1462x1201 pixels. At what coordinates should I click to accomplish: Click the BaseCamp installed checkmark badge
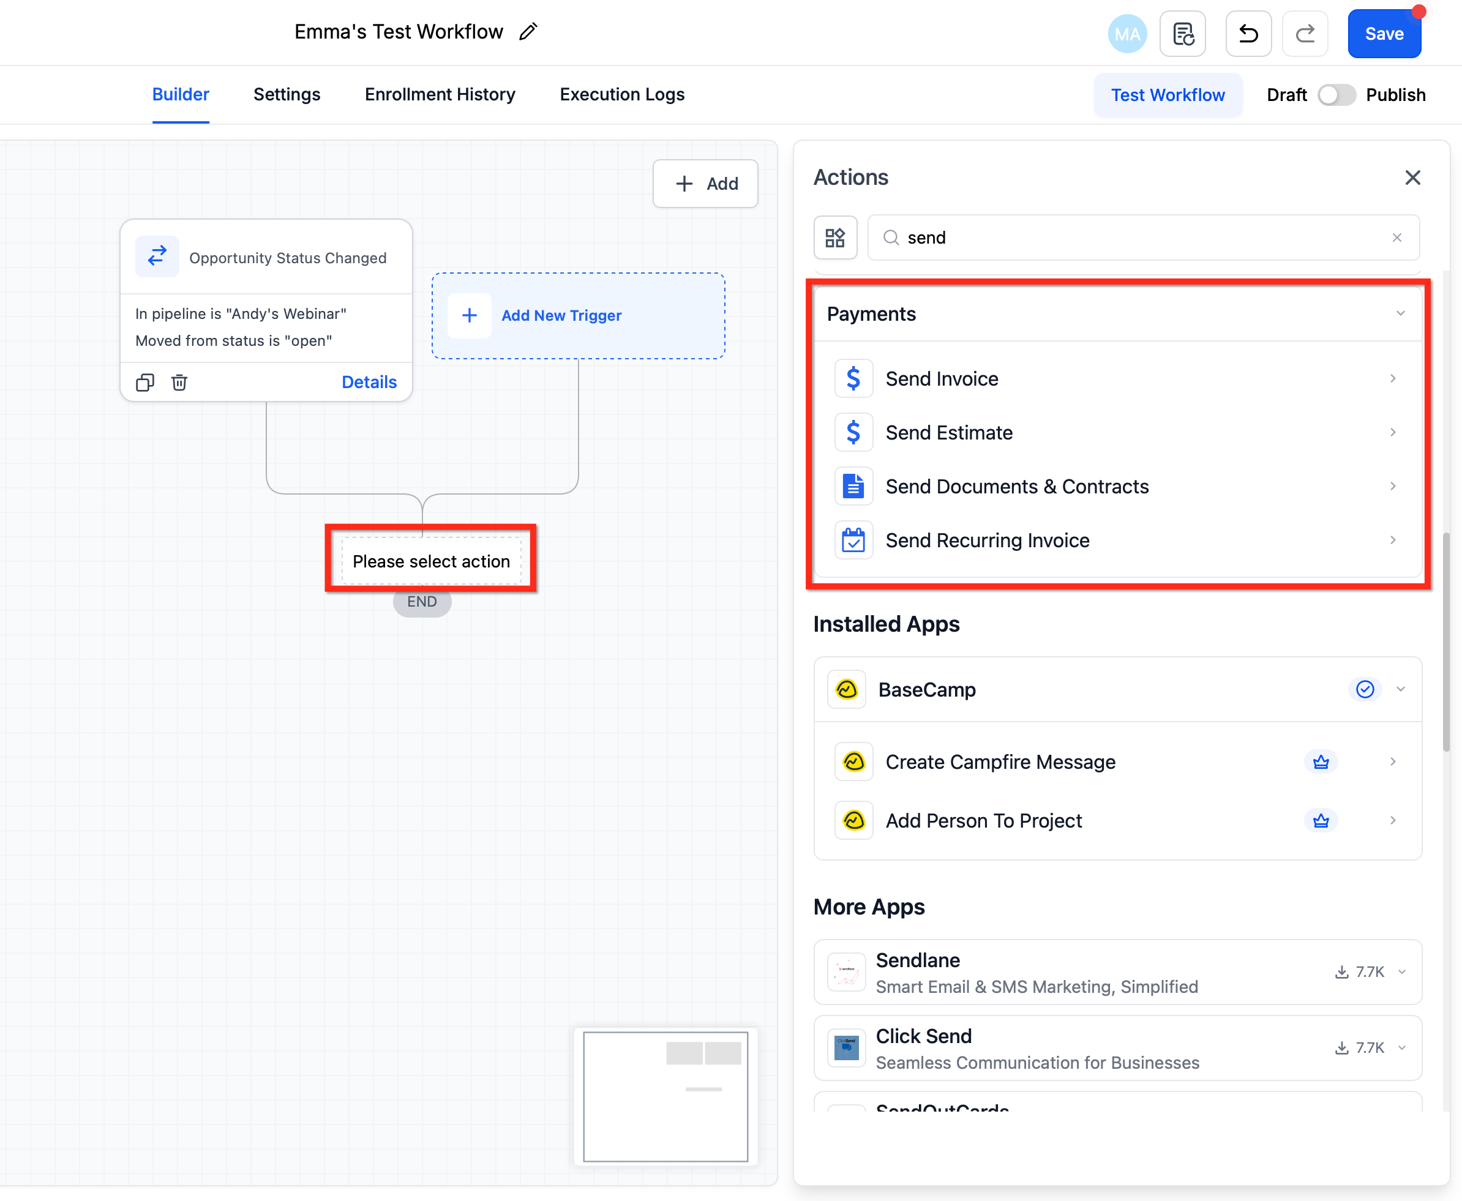(1365, 690)
